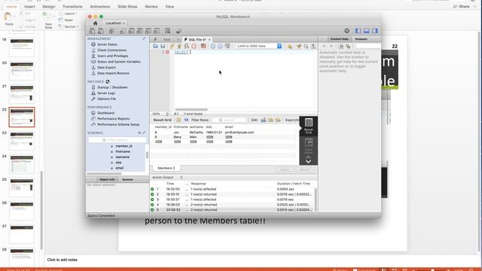The width and height of the screenshot is (482, 271).
Task: Click the delete row icon in result toolbar
Action: pyautogui.click(x=278, y=120)
